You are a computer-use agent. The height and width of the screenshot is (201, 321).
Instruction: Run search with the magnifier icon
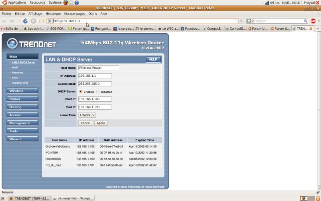point(305,21)
